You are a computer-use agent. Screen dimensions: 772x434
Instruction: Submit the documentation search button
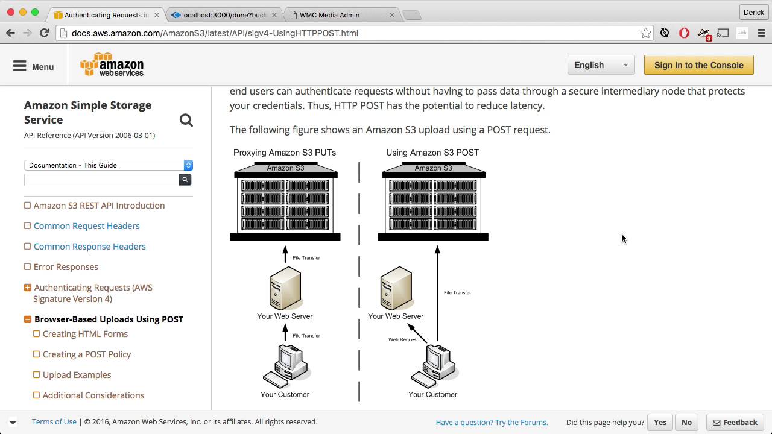[x=185, y=180]
